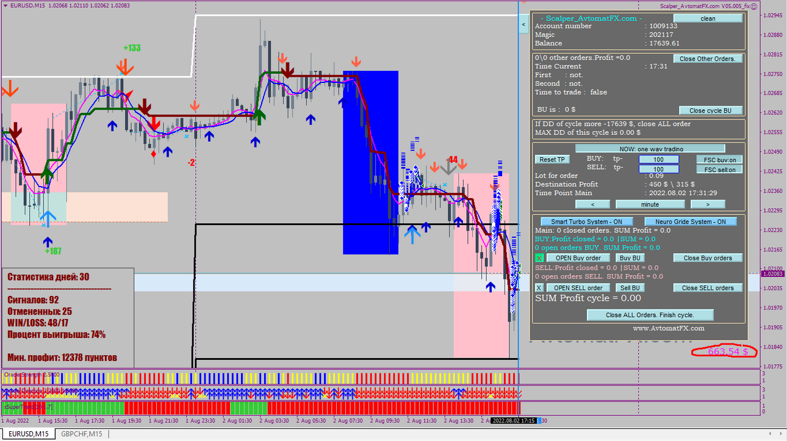
Task: Click the clean button
Action: pos(708,18)
